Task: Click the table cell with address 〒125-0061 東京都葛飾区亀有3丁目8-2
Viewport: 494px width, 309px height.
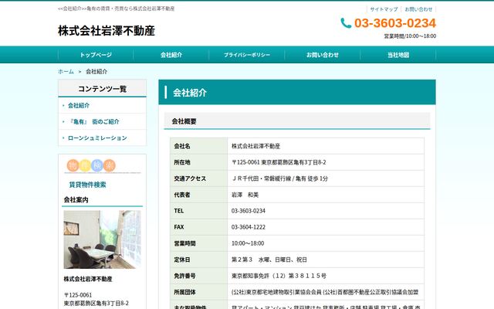Action: [326, 162]
